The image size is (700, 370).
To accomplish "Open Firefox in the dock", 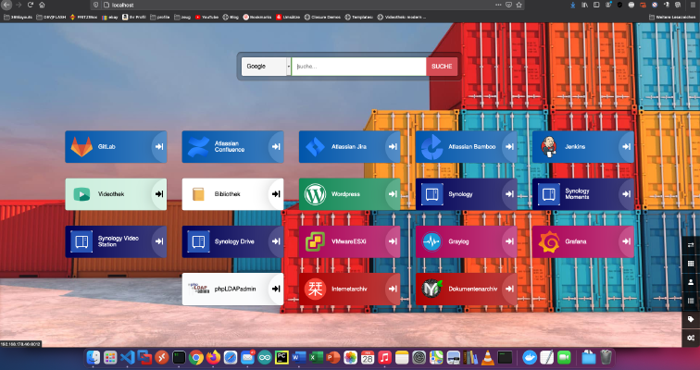I will point(213,357).
